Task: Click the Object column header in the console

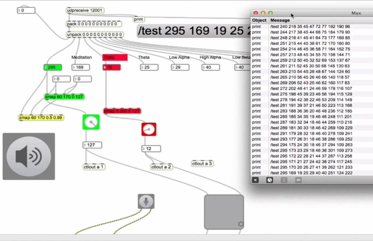Action: point(259,20)
